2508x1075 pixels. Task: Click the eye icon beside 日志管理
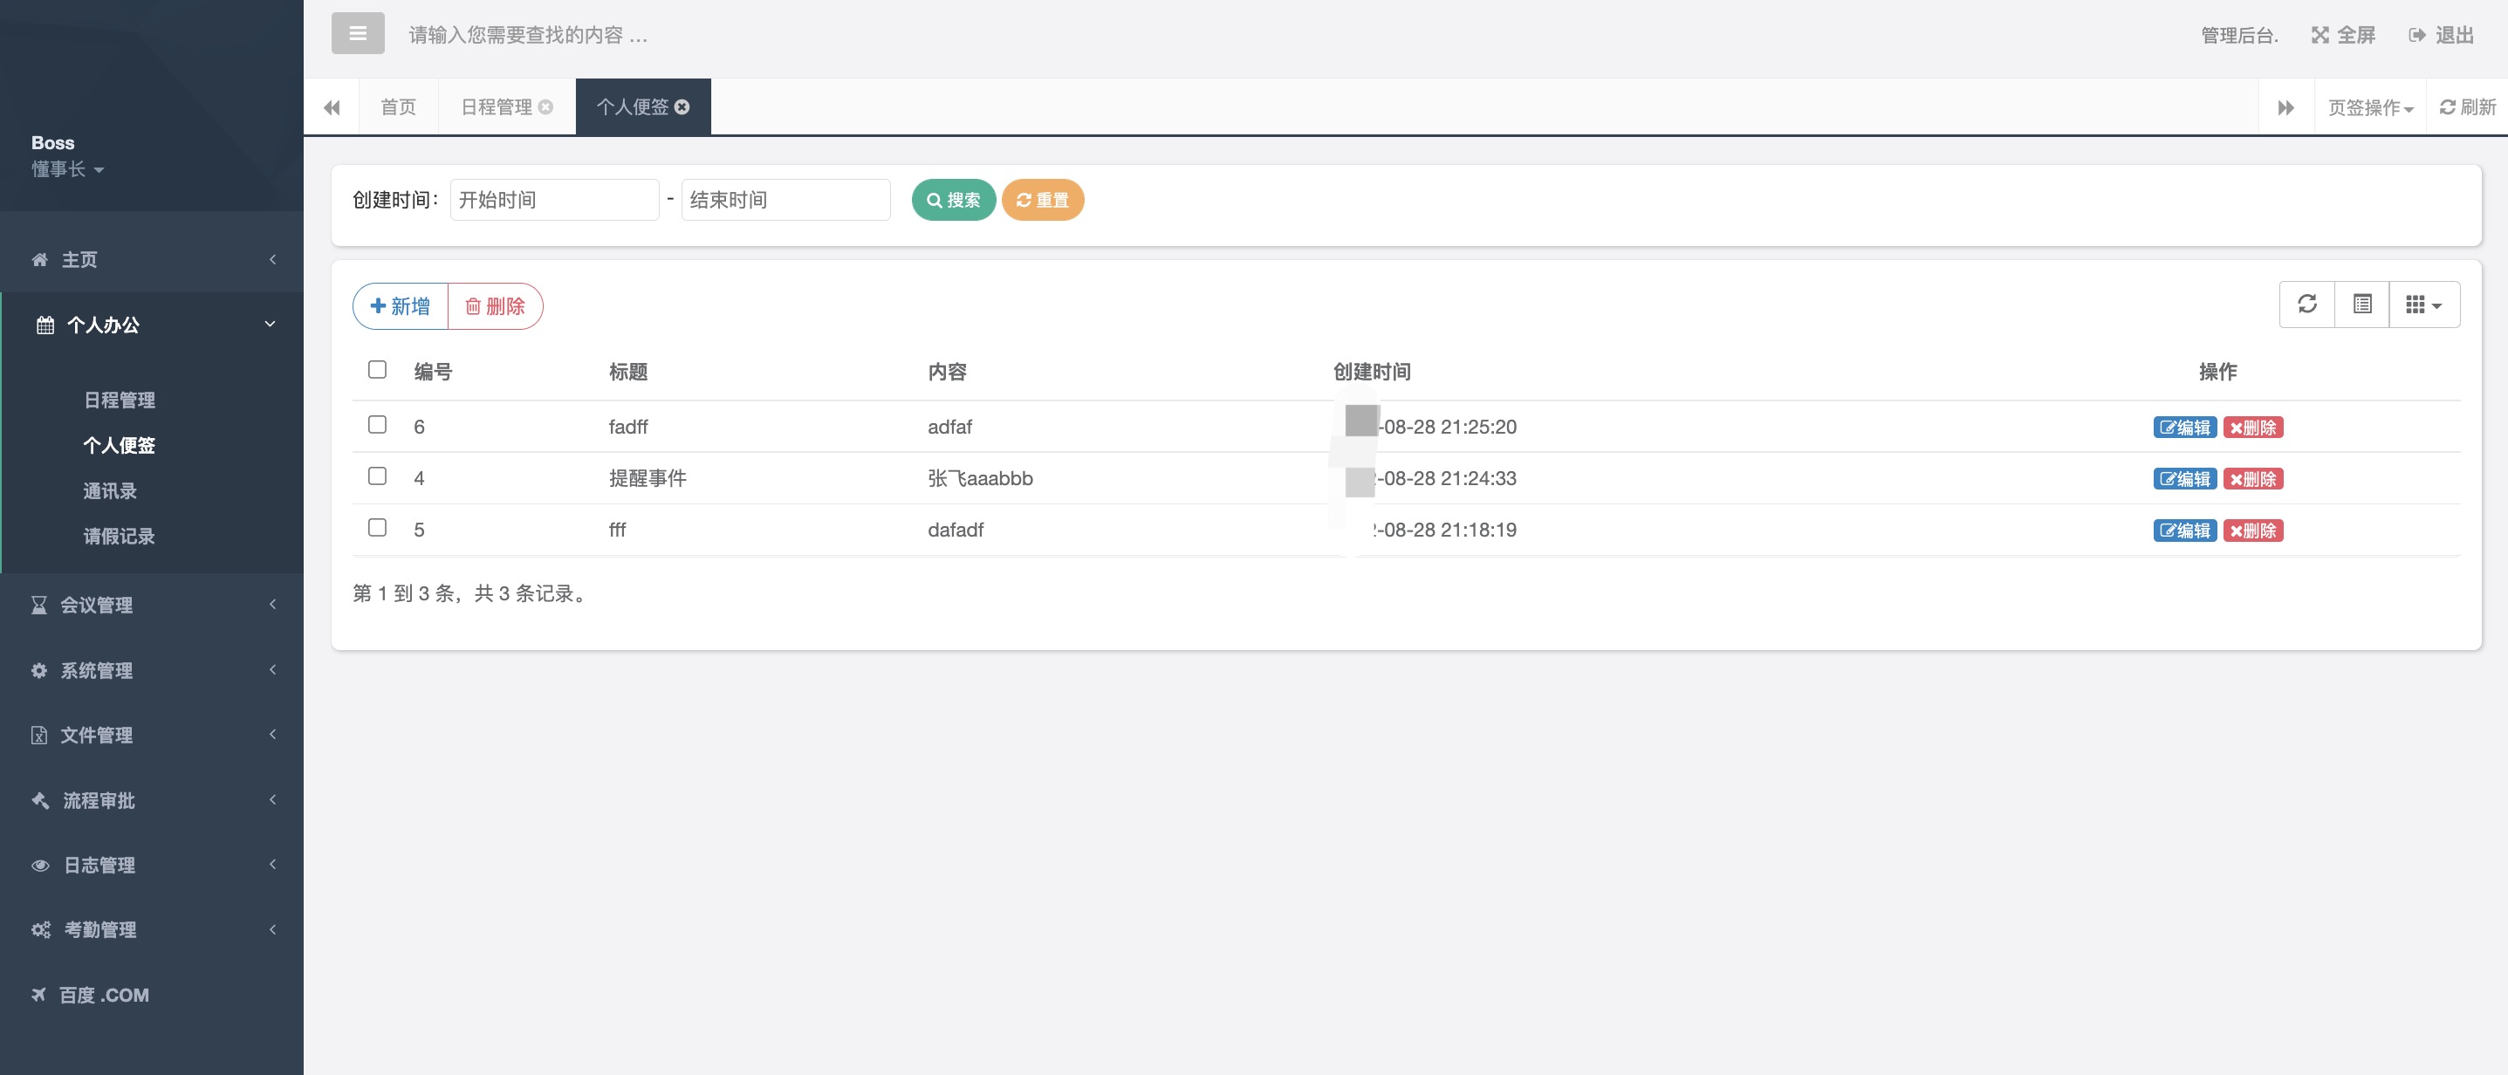click(x=40, y=865)
